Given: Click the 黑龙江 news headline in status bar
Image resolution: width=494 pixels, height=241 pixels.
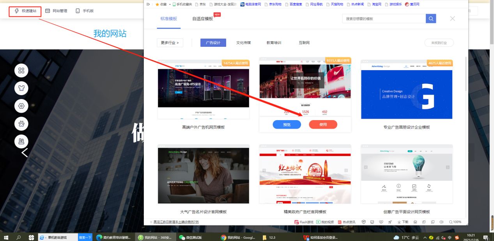Looking at the screenshot, I should click(176, 222).
